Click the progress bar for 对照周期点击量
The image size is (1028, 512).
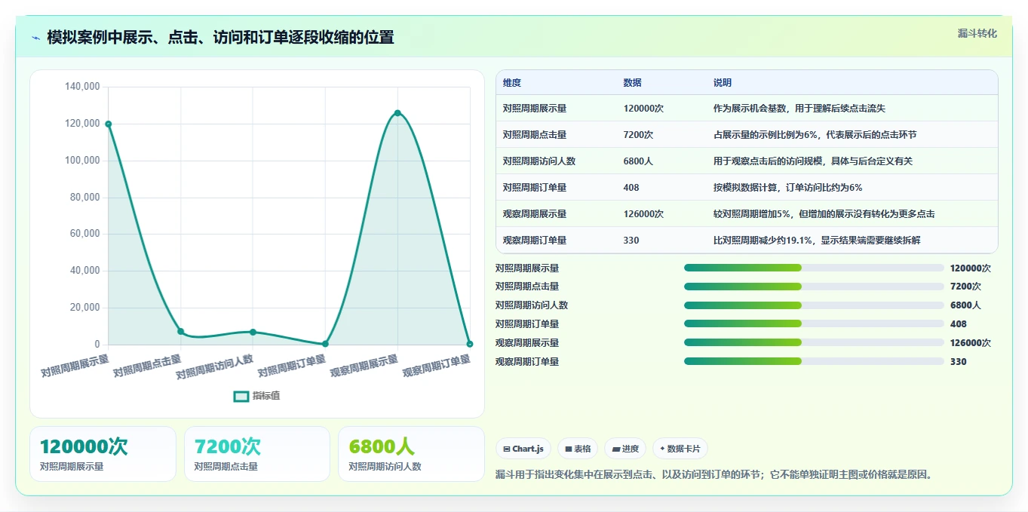click(x=814, y=287)
